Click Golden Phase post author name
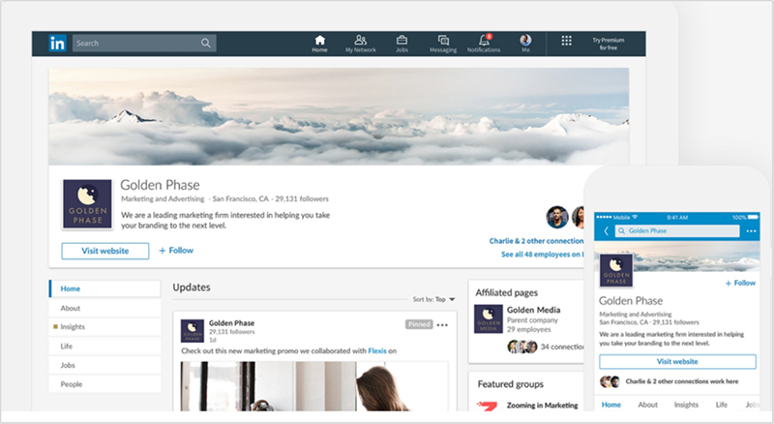774x424 pixels. pos(231,323)
